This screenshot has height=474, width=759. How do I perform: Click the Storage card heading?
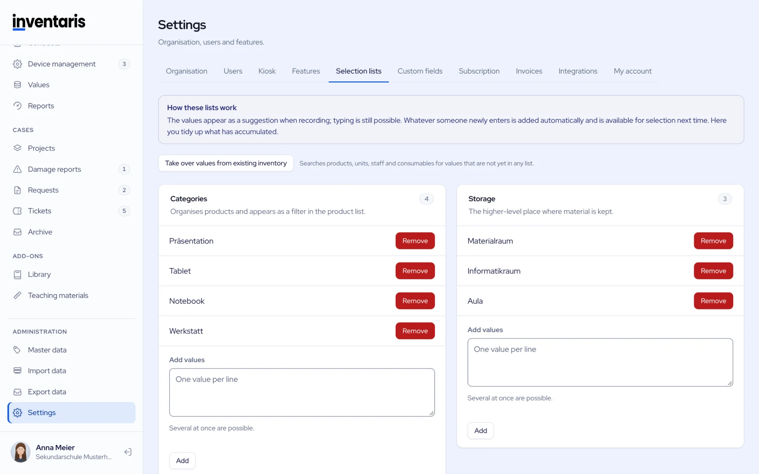coord(481,199)
